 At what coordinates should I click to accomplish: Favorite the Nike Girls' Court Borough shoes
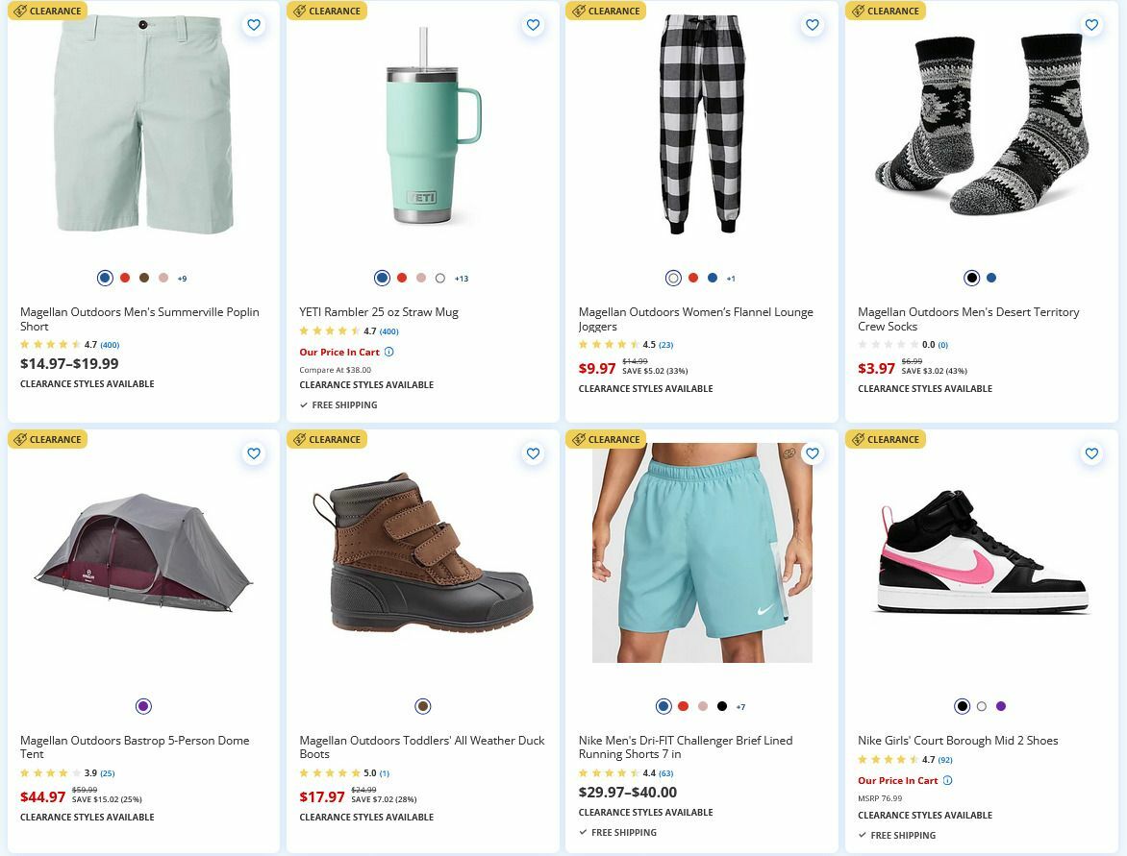pos(1091,453)
